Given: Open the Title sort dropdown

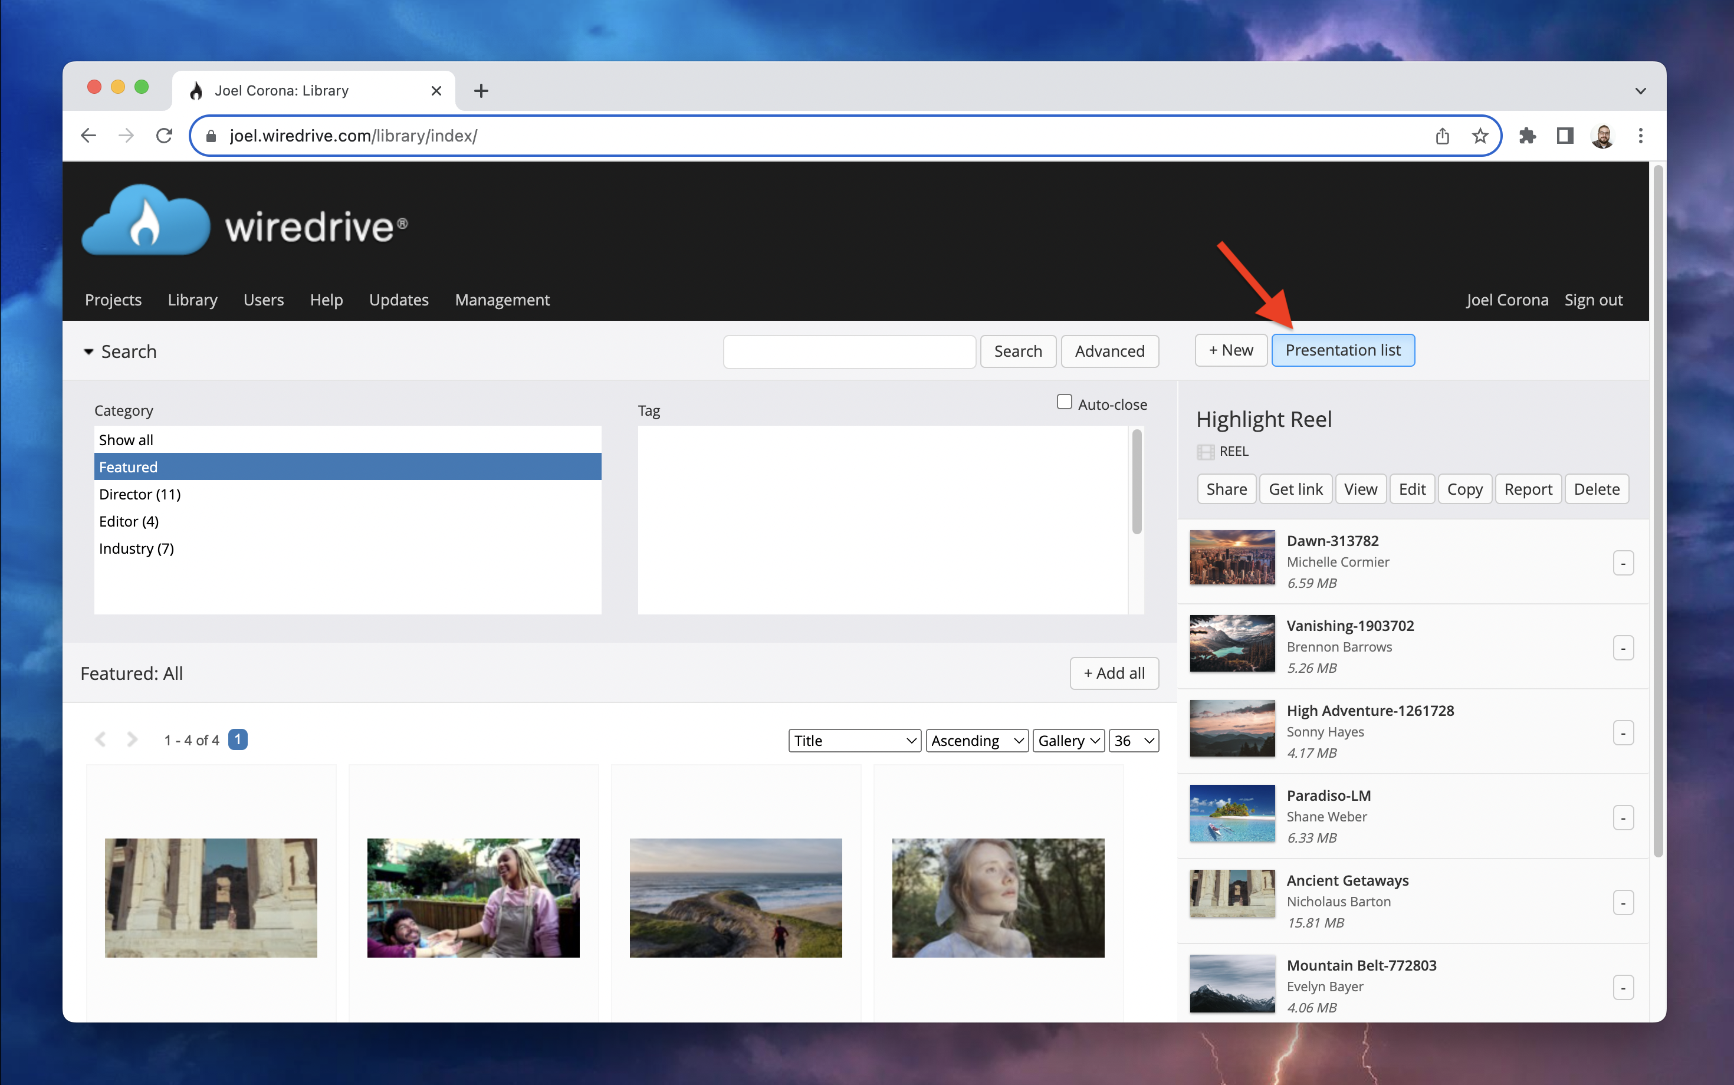Looking at the screenshot, I should click(x=854, y=740).
